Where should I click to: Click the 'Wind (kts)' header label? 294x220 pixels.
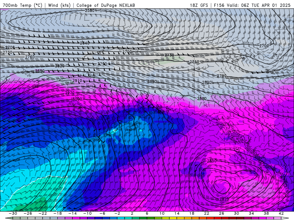59,5
